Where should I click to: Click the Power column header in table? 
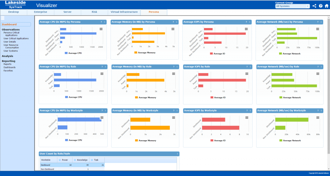(65, 160)
